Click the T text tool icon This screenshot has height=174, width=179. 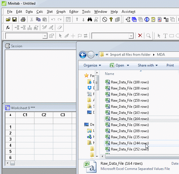[165, 36]
